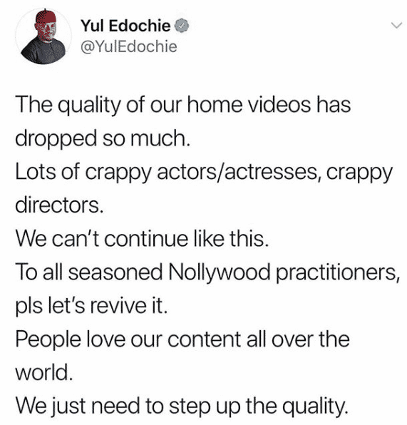Click the word "content" in the tweet
407x425 pixels.
tap(205, 339)
